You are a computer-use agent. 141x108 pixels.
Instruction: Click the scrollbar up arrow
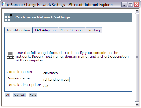point(137,11)
